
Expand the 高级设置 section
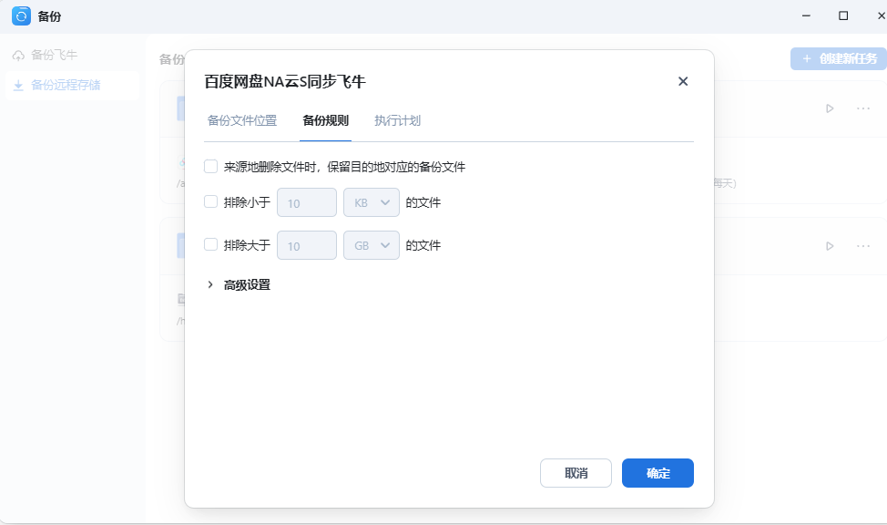pos(210,284)
